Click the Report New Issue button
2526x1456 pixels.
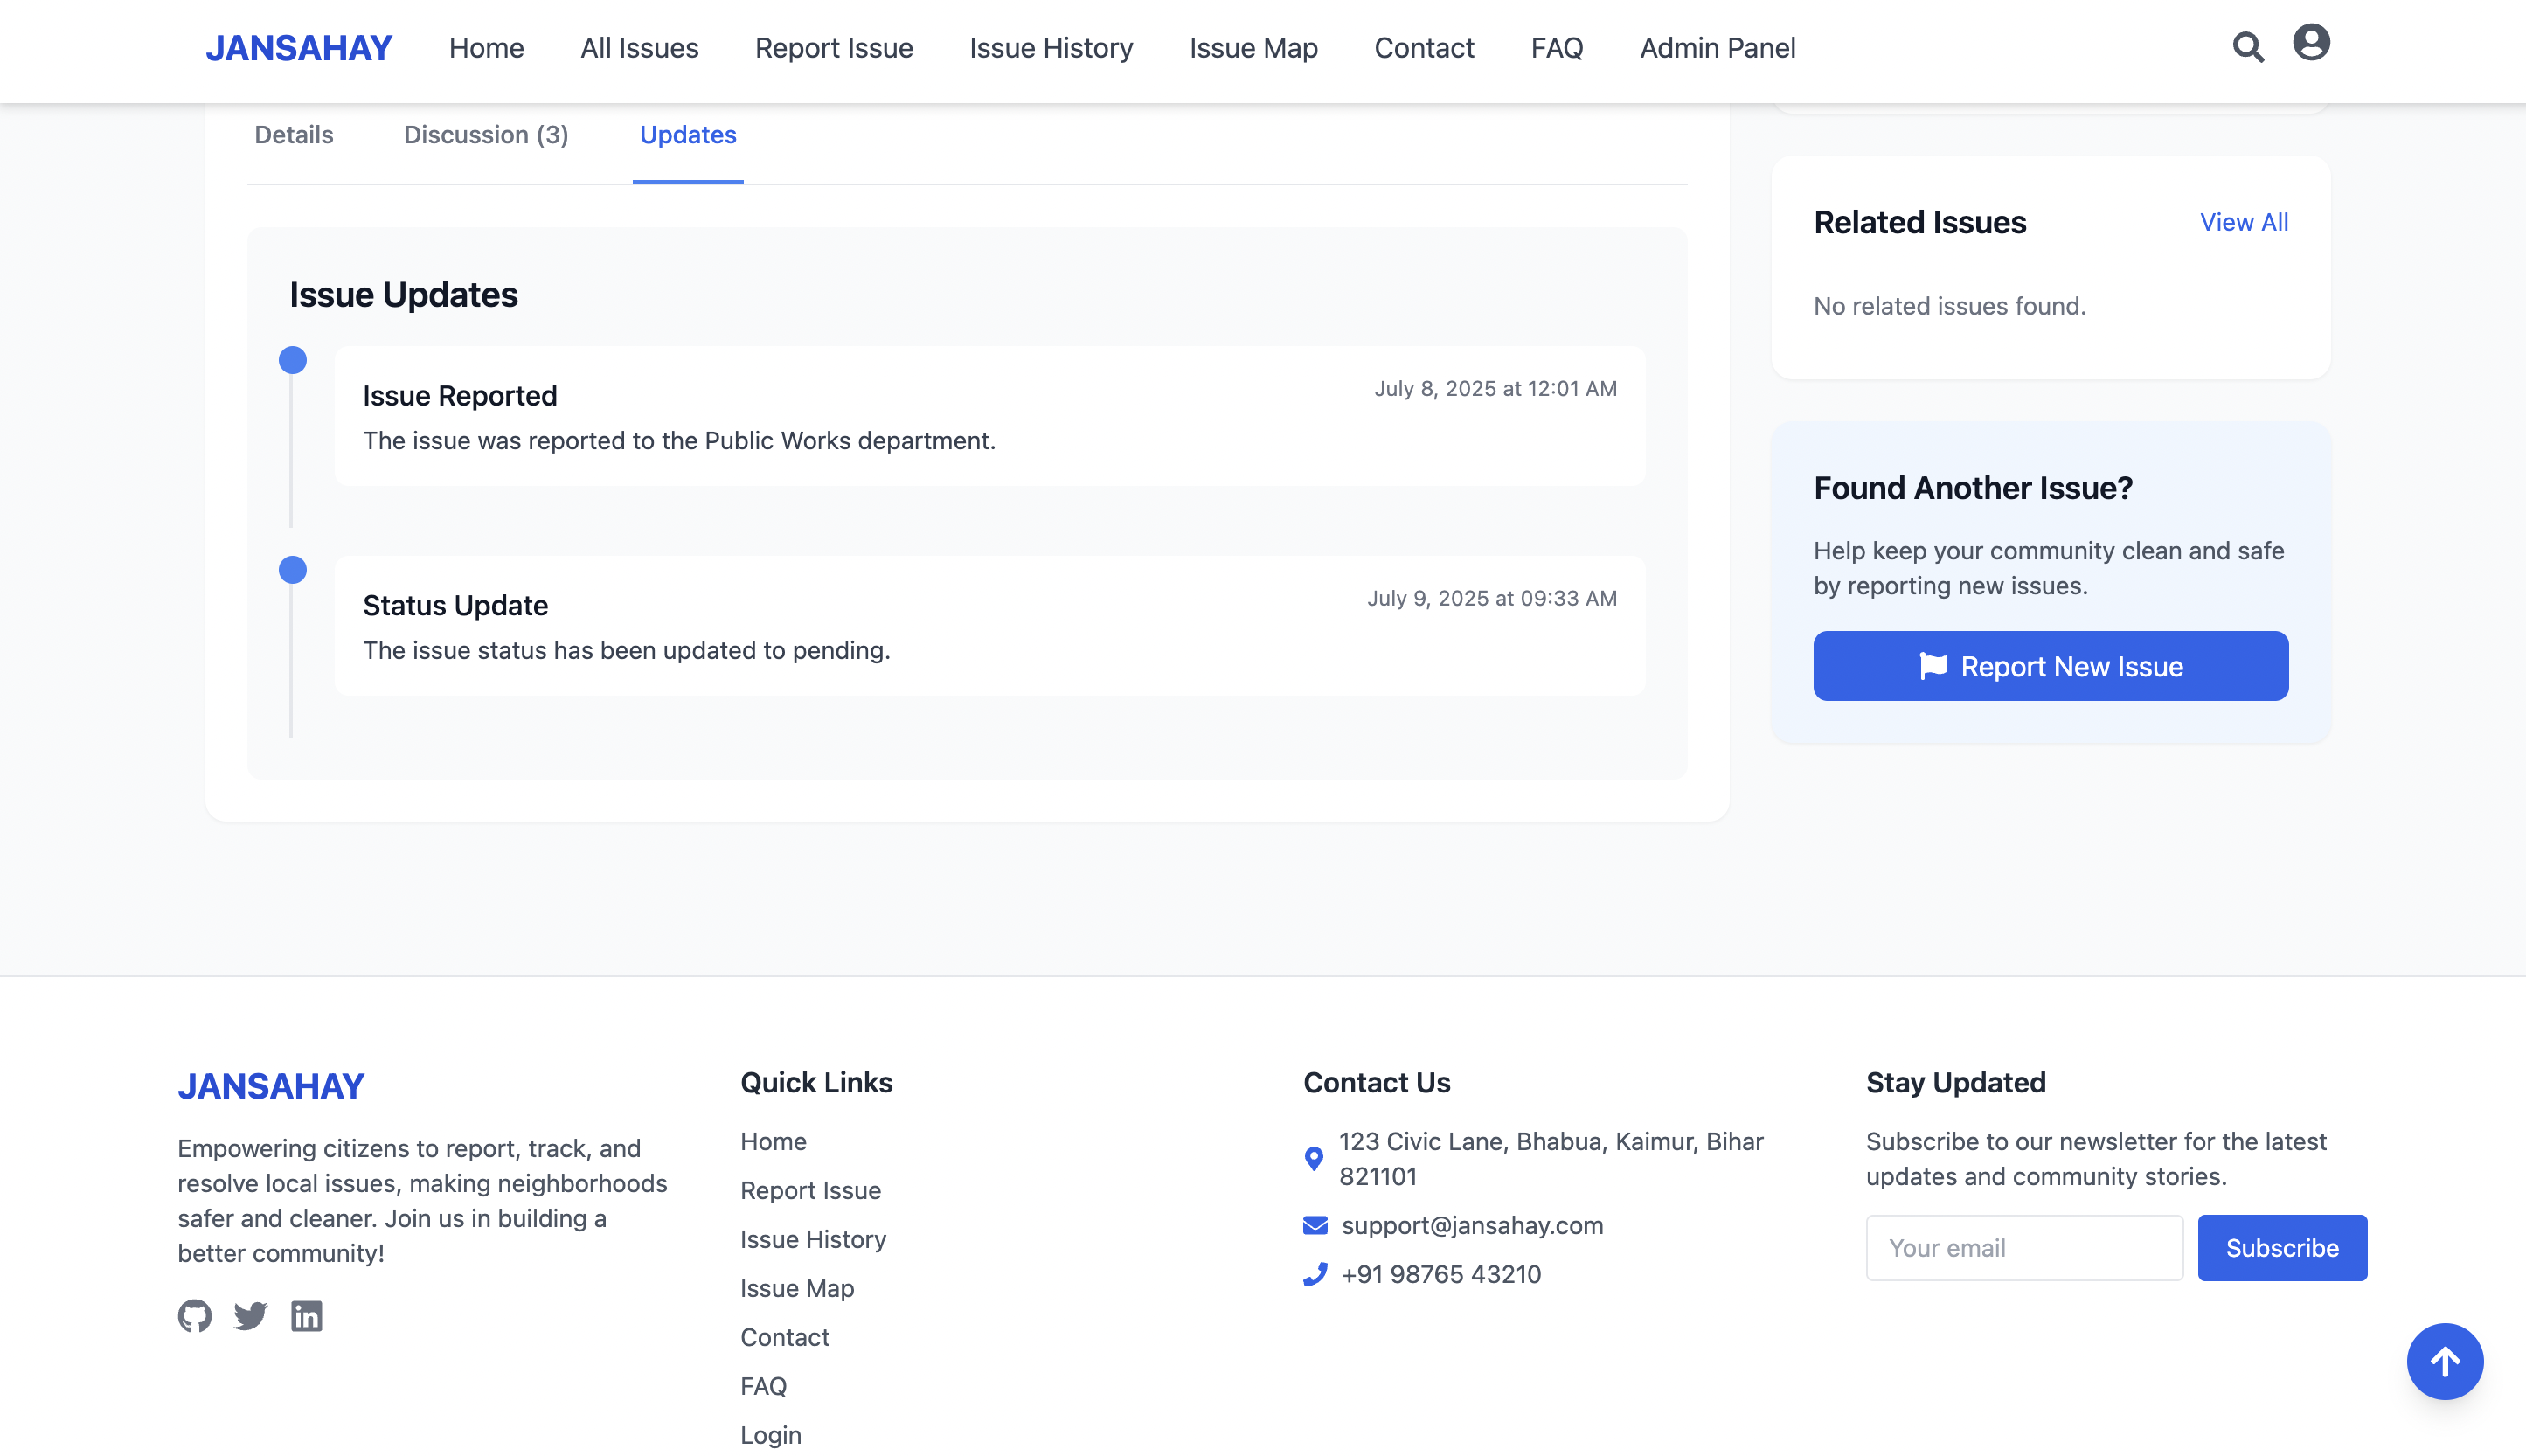(2050, 666)
